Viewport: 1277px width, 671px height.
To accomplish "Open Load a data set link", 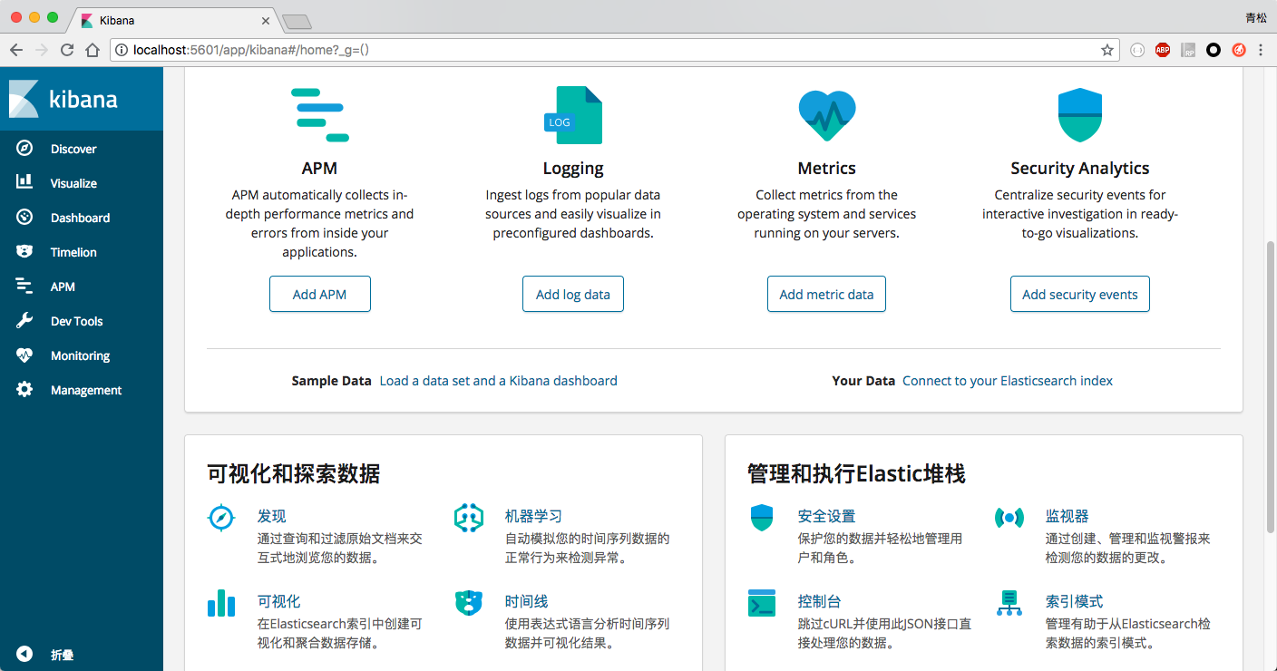I will click(x=498, y=381).
